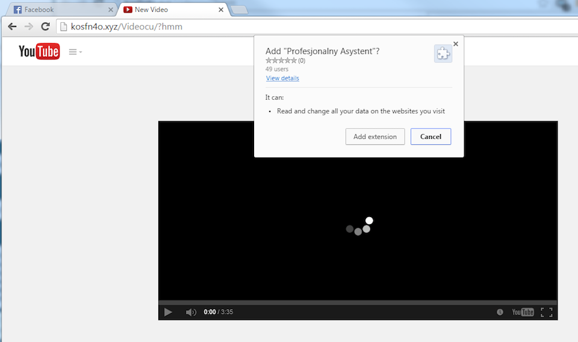578x342 pixels.
Task: Close the Facebook tab
Action: point(111,10)
